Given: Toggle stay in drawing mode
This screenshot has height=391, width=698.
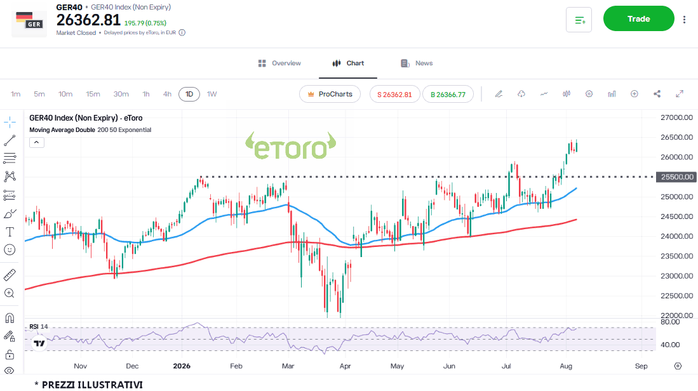Looking at the screenshot, I should pyautogui.click(x=10, y=336).
